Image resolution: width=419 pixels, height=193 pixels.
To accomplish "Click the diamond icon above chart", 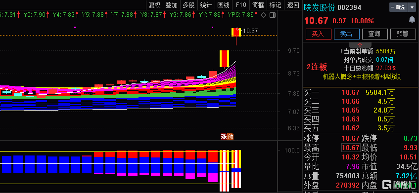I will 263,15.
